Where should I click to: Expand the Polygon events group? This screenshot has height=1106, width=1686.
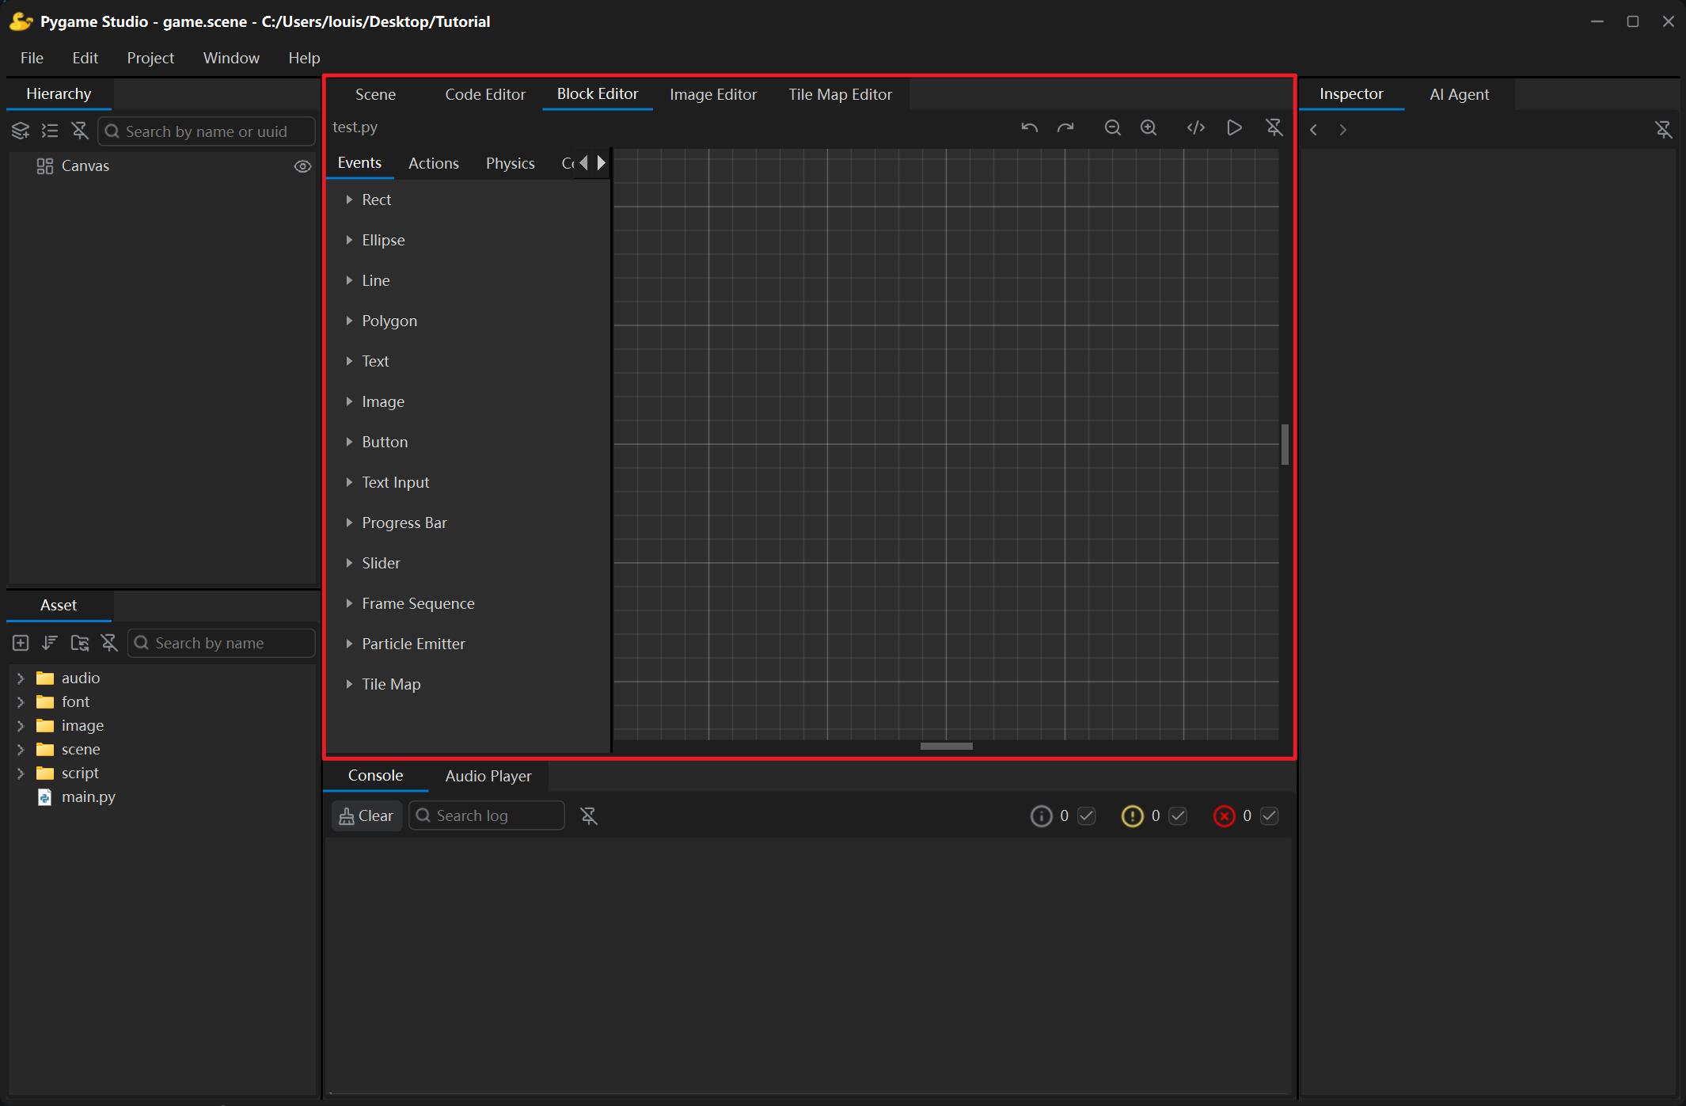coord(349,321)
